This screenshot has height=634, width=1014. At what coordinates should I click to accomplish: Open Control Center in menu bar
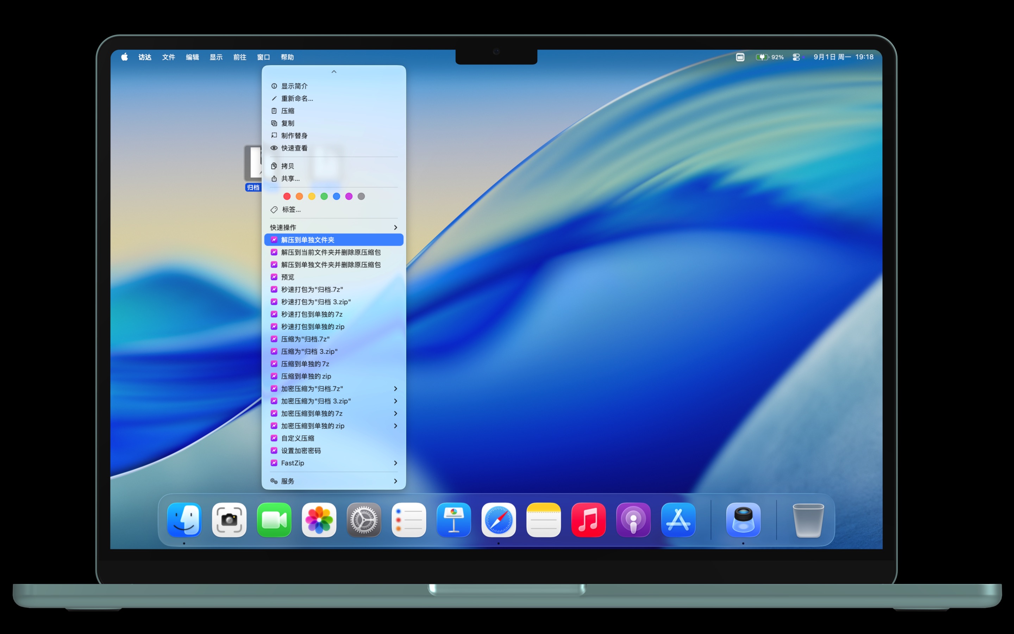tap(796, 57)
